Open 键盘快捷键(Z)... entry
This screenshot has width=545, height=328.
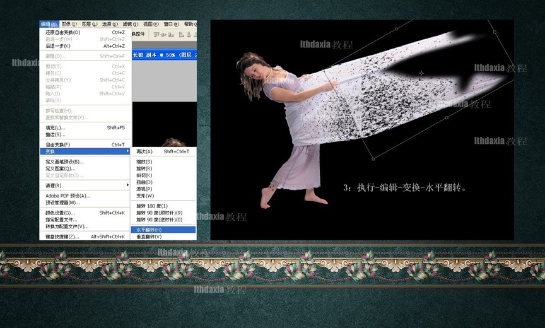tap(85, 237)
